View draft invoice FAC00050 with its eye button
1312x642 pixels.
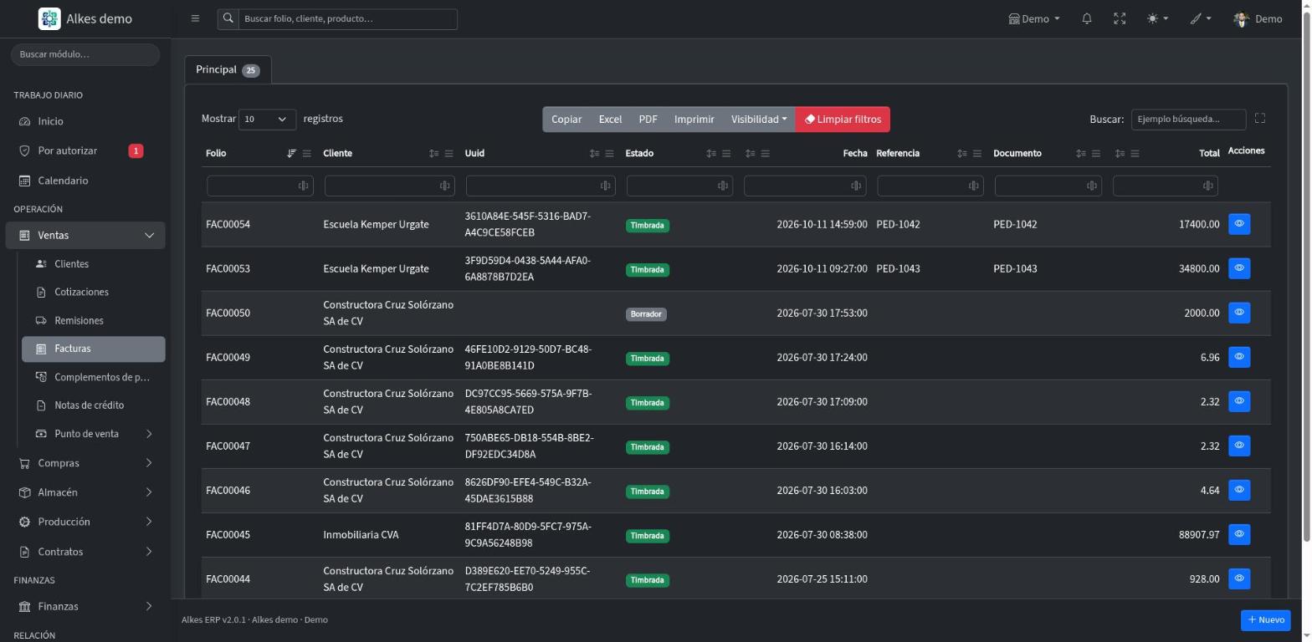(1239, 313)
